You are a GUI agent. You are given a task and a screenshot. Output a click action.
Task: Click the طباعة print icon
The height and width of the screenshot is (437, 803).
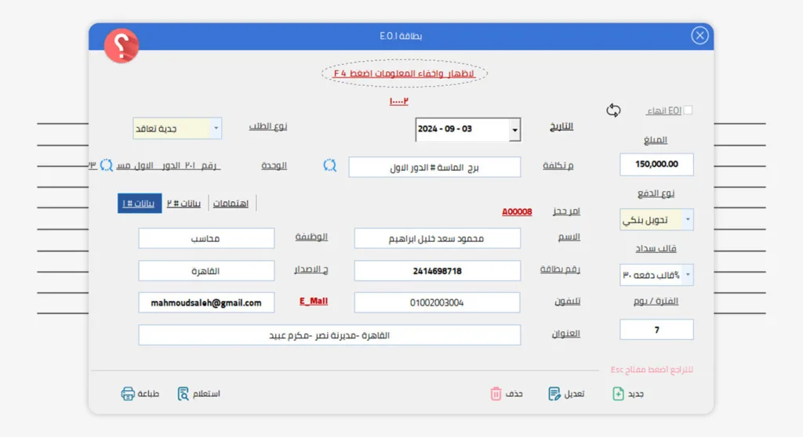(128, 393)
